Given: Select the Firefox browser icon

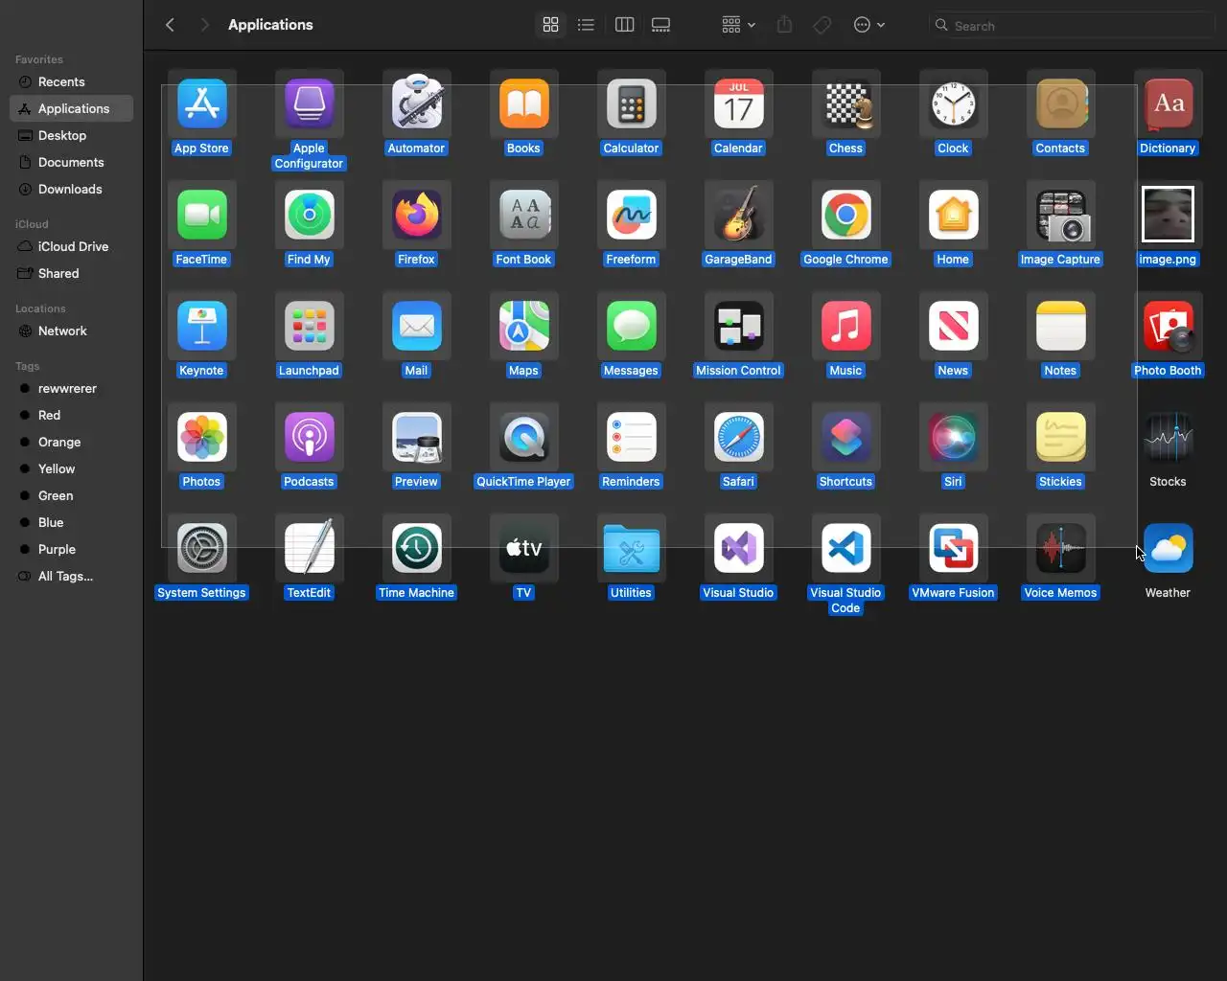Looking at the screenshot, I should click(x=416, y=215).
